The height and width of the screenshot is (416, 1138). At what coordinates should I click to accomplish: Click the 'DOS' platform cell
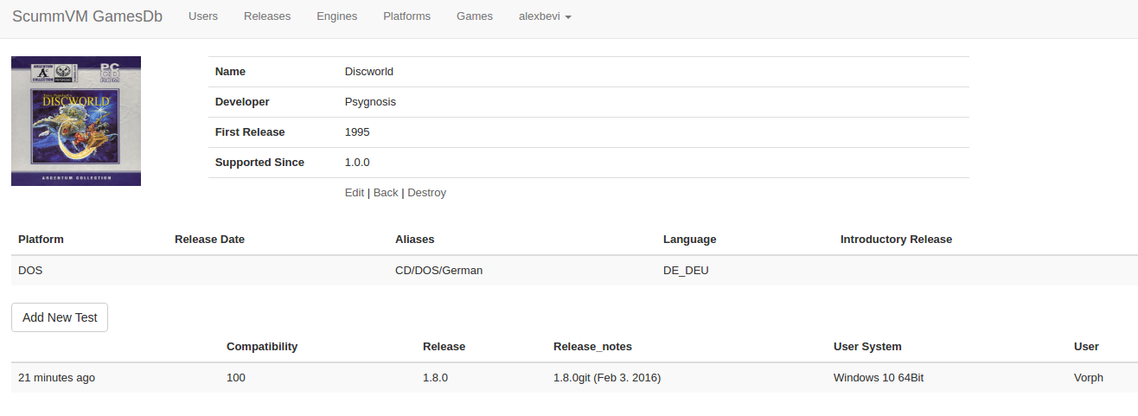pos(30,271)
